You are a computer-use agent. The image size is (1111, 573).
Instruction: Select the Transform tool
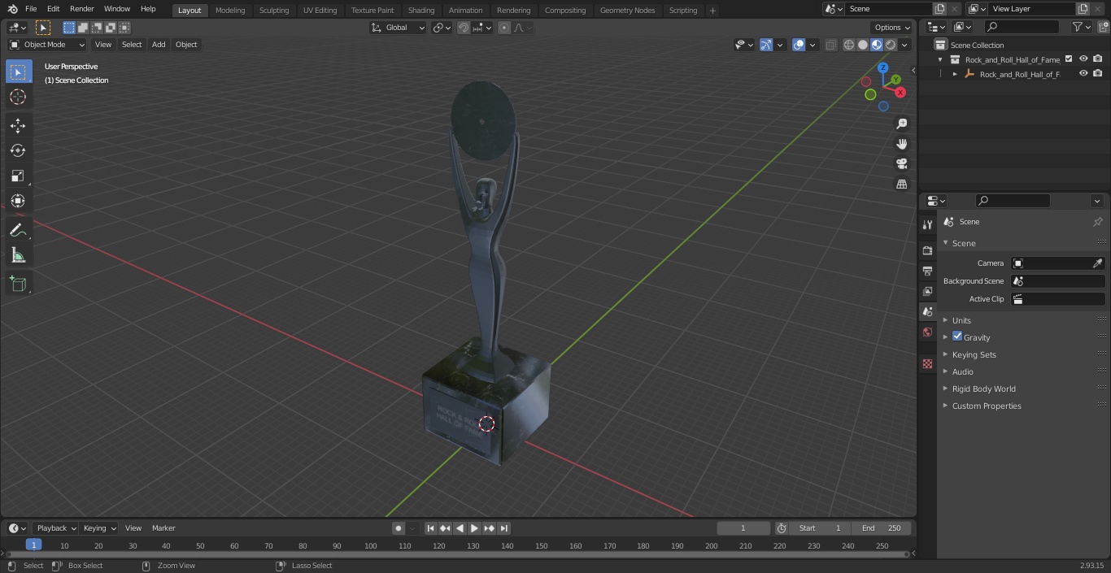point(19,201)
